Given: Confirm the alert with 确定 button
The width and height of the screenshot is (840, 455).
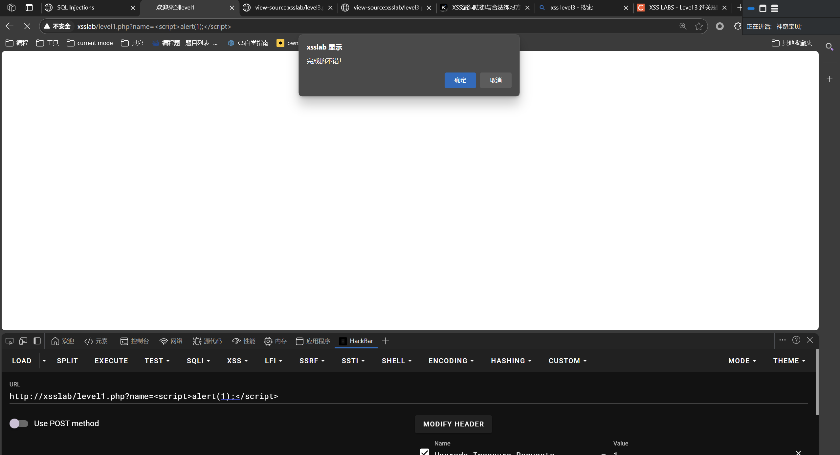Looking at the screenshot, I should click(460, 80).
